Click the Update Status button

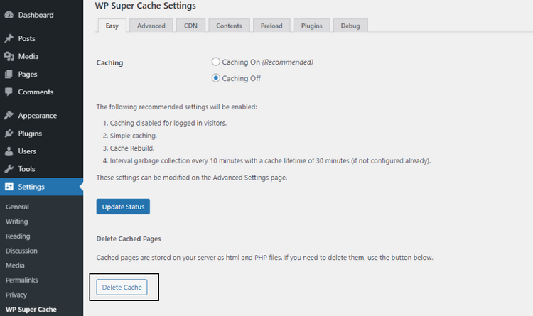point(123,207)
